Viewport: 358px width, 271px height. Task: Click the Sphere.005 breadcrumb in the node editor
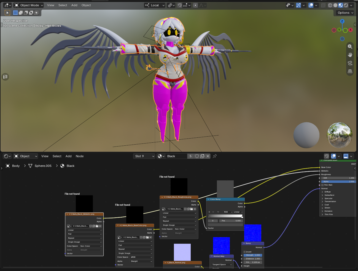(x=43, y=166)
